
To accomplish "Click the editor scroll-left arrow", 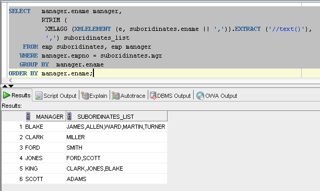I will click(10, 81).
